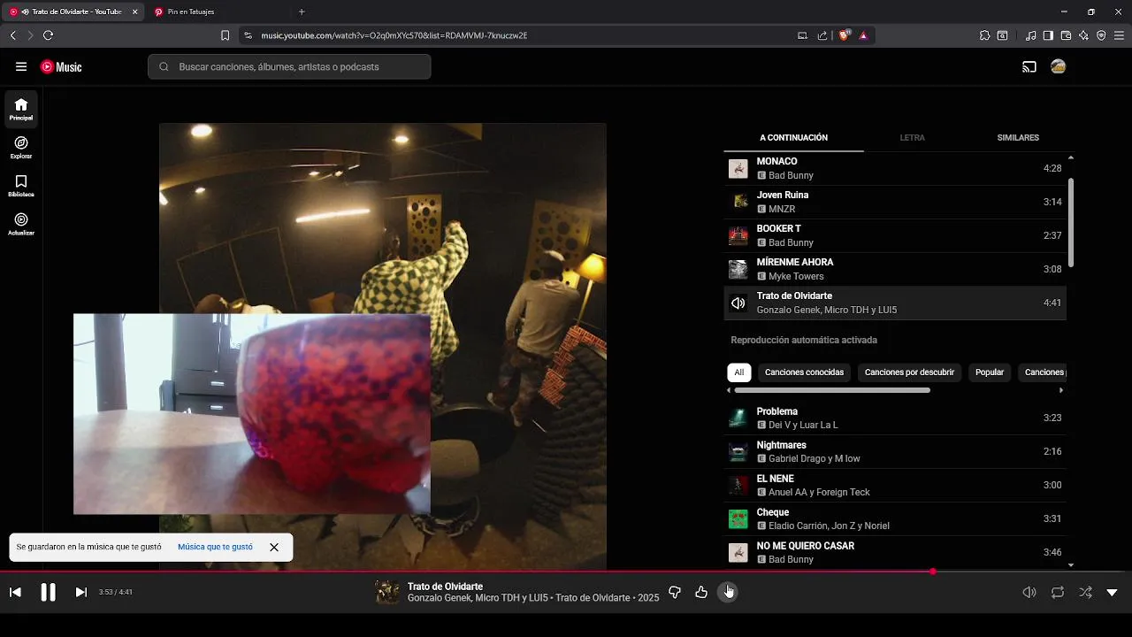1132x637 pixels.
Task: Play MÍRENME AHORA by Myke Towers
Action: click(x=895, y=269)
